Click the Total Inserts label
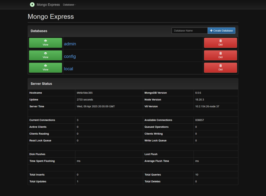This screenshot has height=196, width=266. (x=37, y=174)
